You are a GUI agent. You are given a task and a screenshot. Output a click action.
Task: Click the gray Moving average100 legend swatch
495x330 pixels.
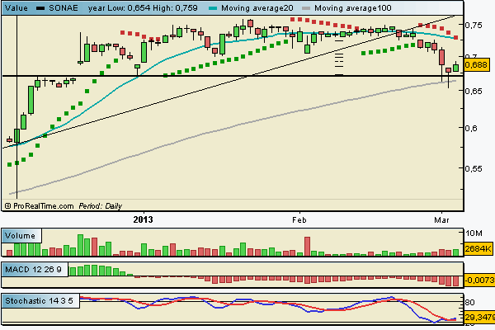tap(306, 8)
